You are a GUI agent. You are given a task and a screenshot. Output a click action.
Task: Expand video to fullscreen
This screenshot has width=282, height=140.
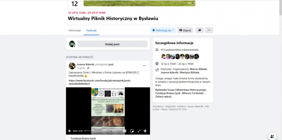(x=139, y=131)
